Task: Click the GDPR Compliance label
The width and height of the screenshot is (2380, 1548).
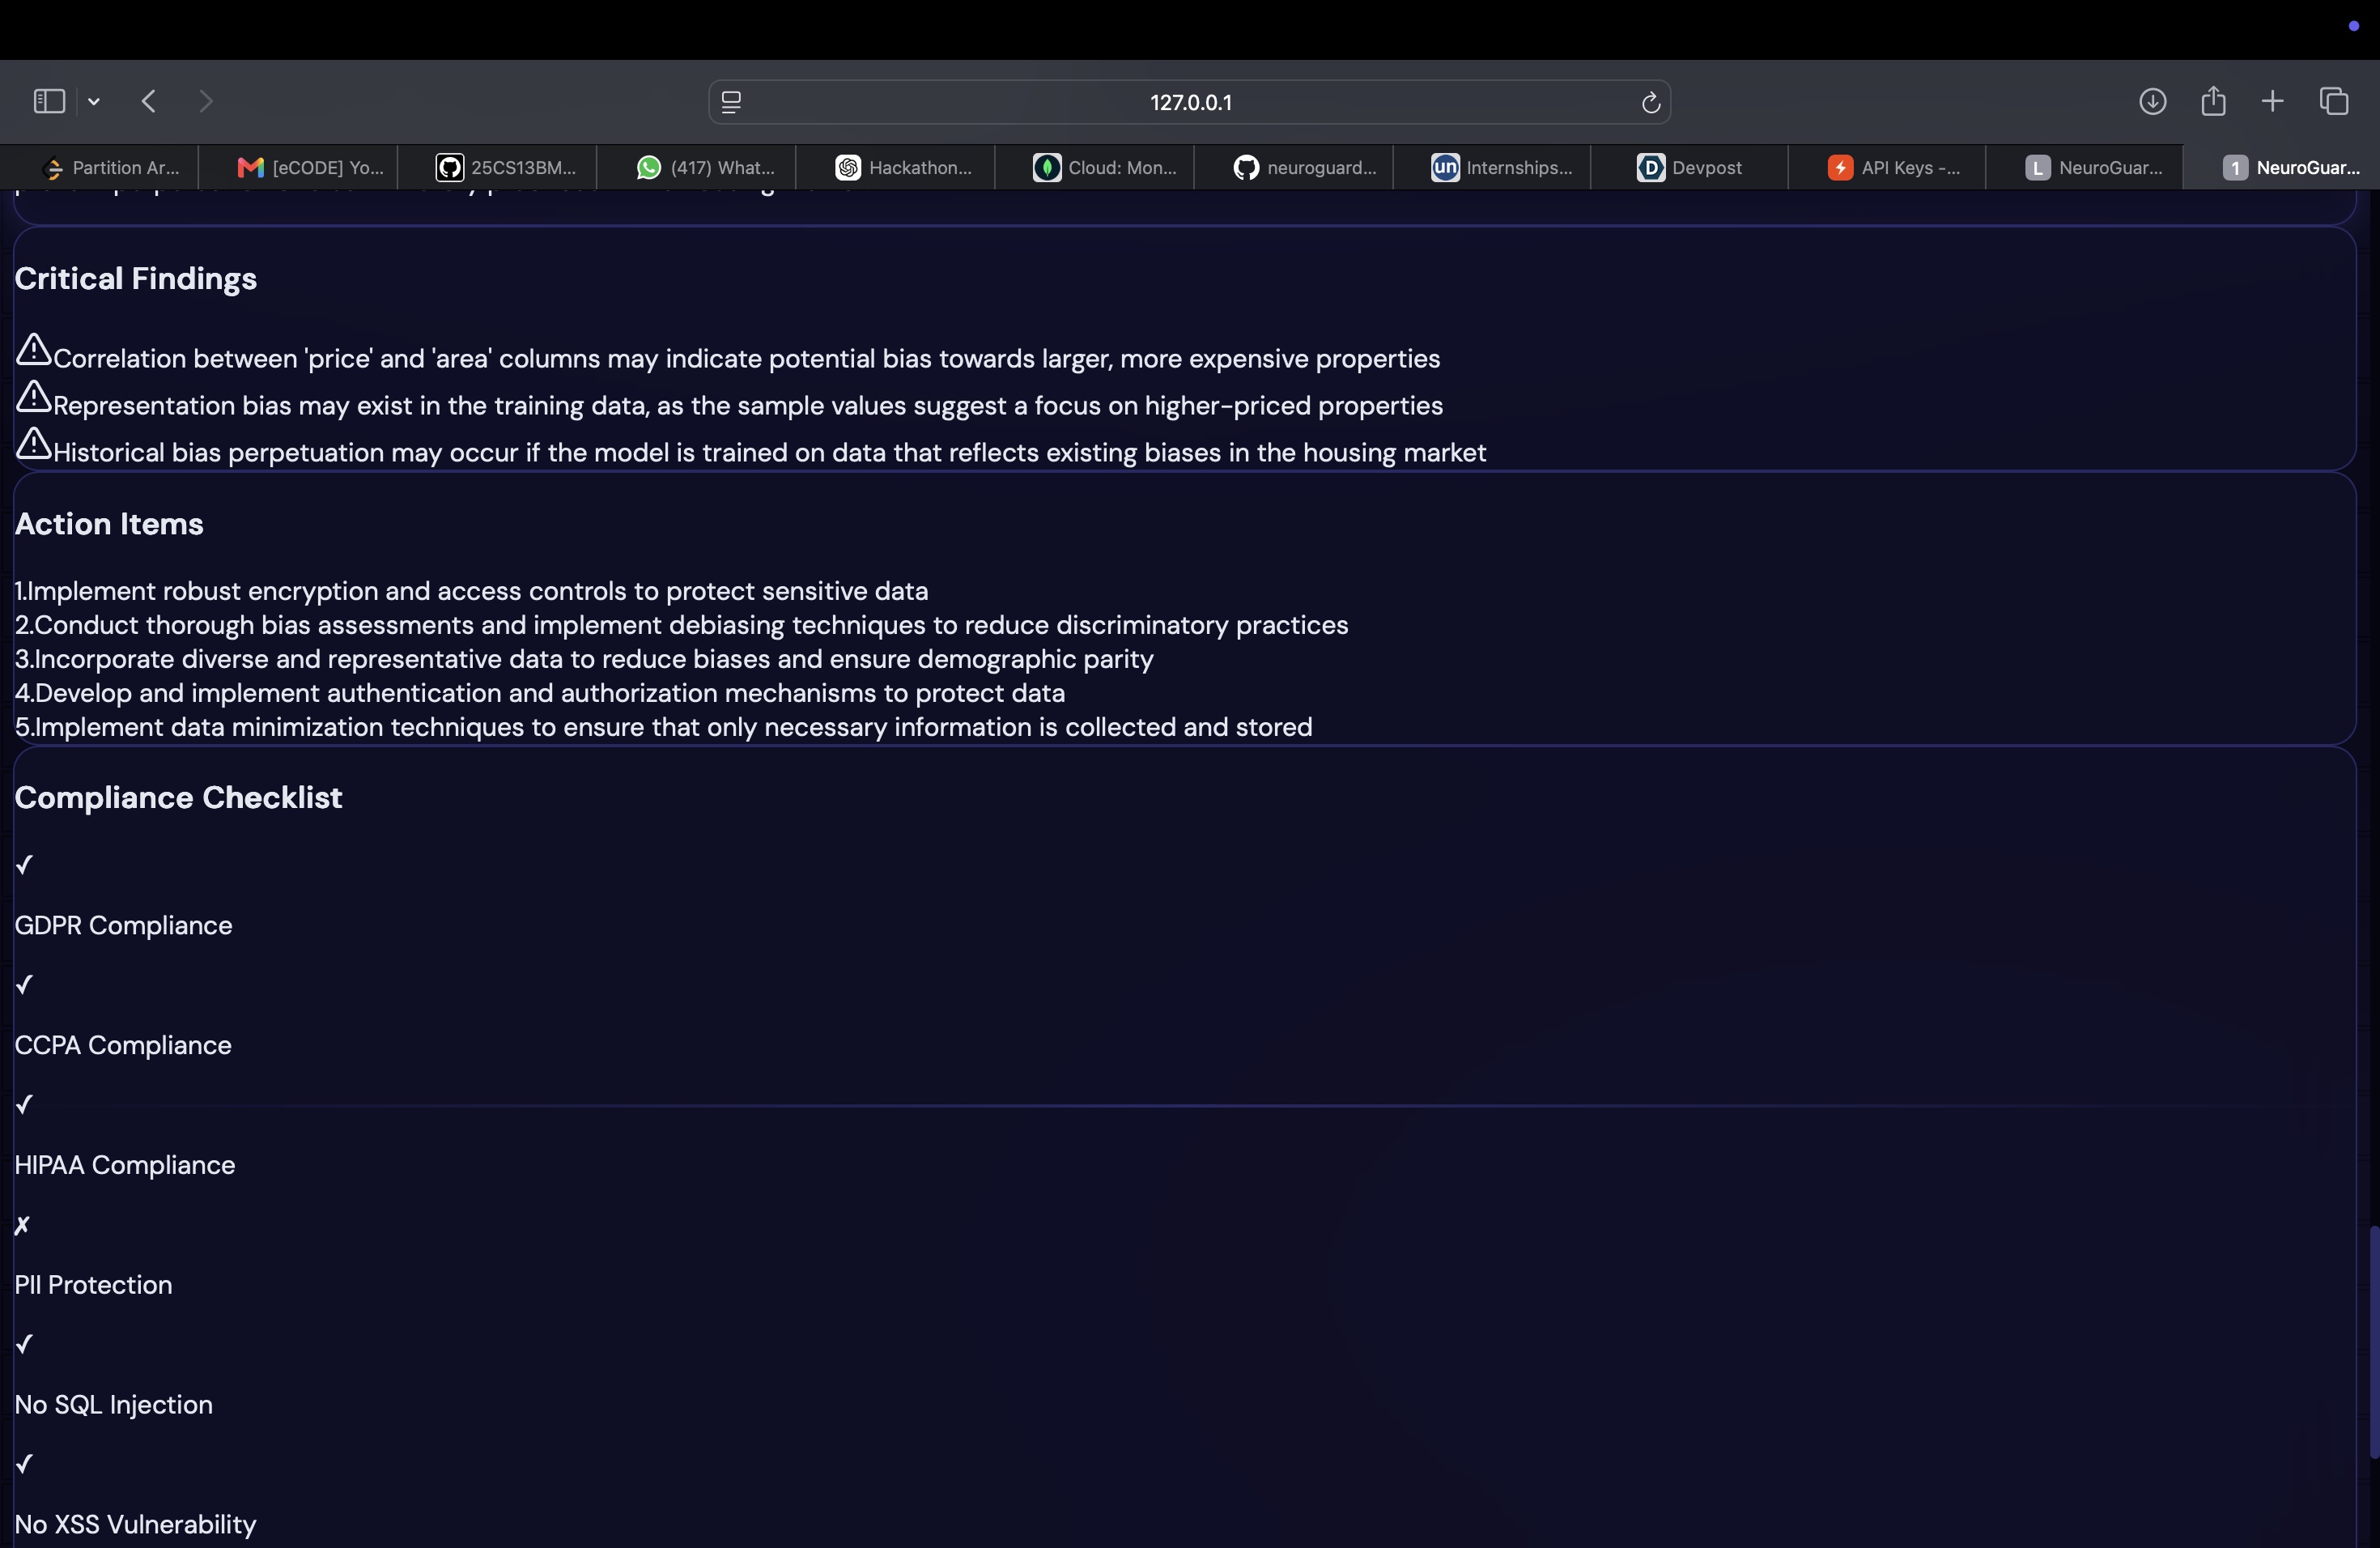Action: (124, 926)
